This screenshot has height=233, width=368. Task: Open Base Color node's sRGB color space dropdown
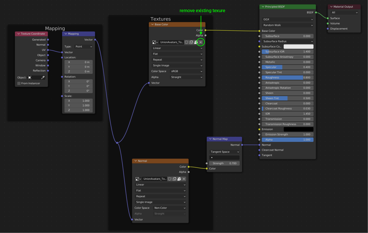(x=186, y=71)
